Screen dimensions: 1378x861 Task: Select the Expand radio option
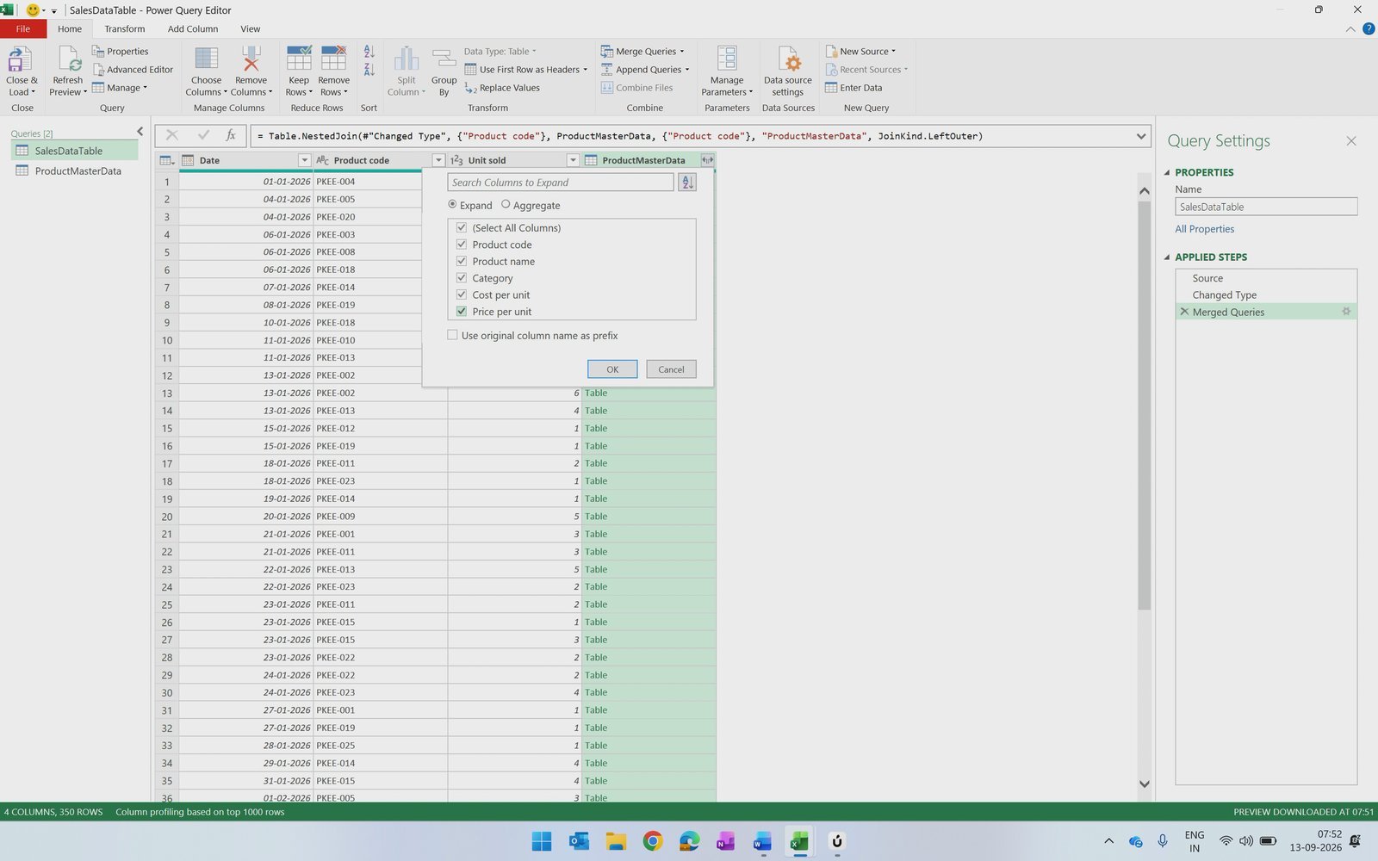452,205
